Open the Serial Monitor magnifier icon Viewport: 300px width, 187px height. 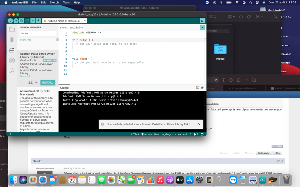[x=202, y=21]
